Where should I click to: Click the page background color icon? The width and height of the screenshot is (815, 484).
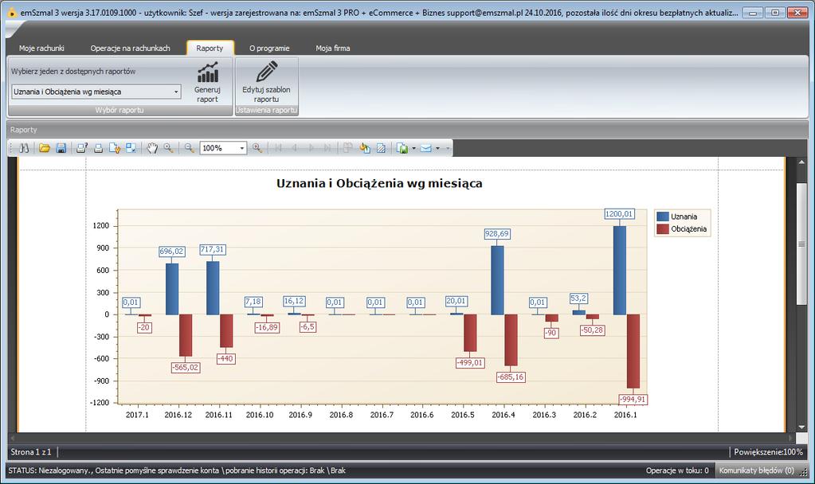point(364,148)
